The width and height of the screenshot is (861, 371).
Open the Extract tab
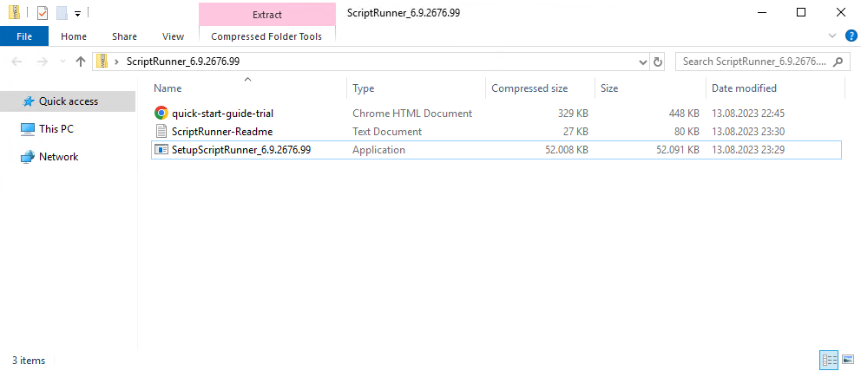point(266,15)
